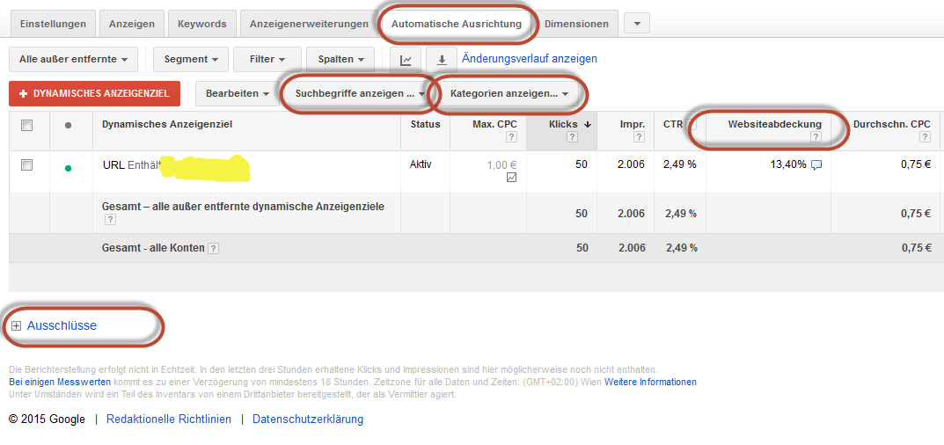The height and width of the screenshot is (445, 944).
Task: Switch to the Dimensionen tab
Action: [576, 24]
